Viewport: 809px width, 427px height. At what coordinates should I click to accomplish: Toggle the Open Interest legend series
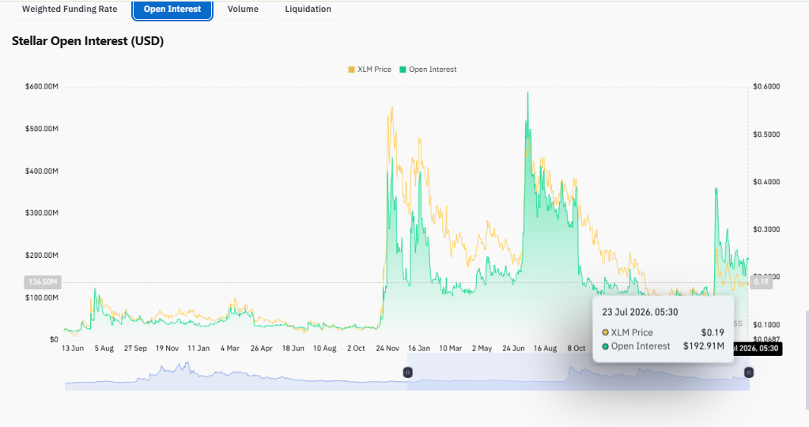(428, 70)
